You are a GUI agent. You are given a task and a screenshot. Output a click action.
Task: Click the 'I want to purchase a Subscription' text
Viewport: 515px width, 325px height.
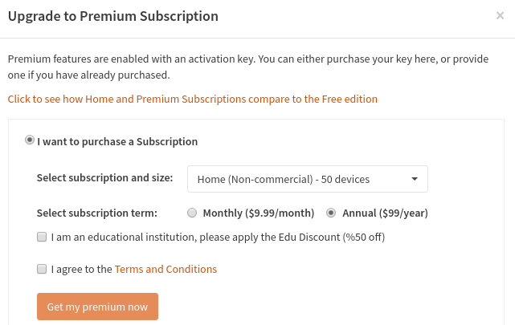(117, 141)
